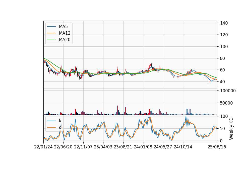Click the 80 price axis label
Viewport: 241px width, 173px height.
tap(223, 58)
